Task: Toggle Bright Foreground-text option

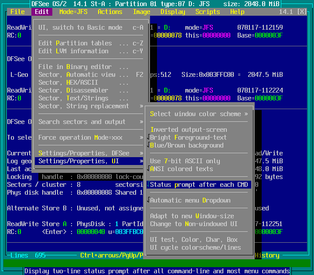Action: pos(199,137)
